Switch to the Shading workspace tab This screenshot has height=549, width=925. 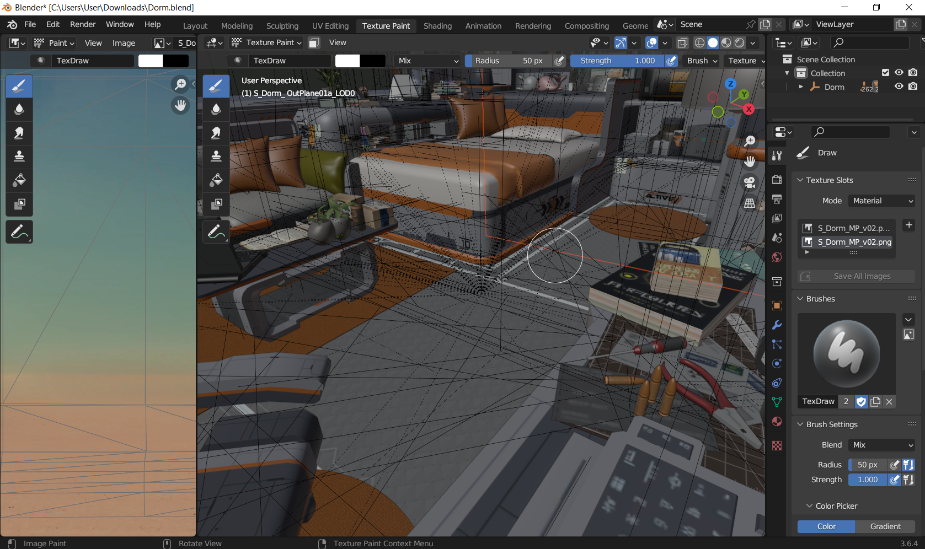pos(437,25)
